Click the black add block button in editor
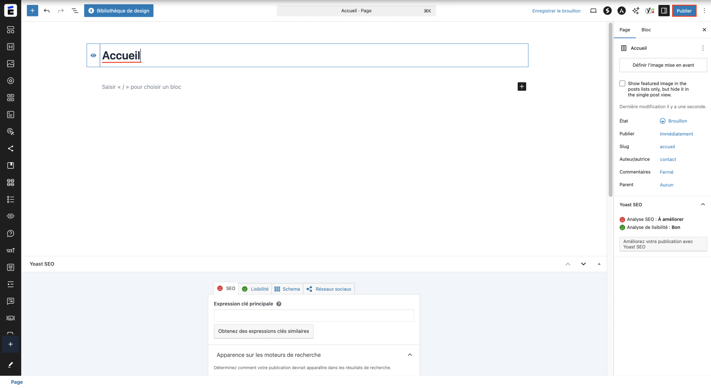711x388 pixels. (522, 87)
